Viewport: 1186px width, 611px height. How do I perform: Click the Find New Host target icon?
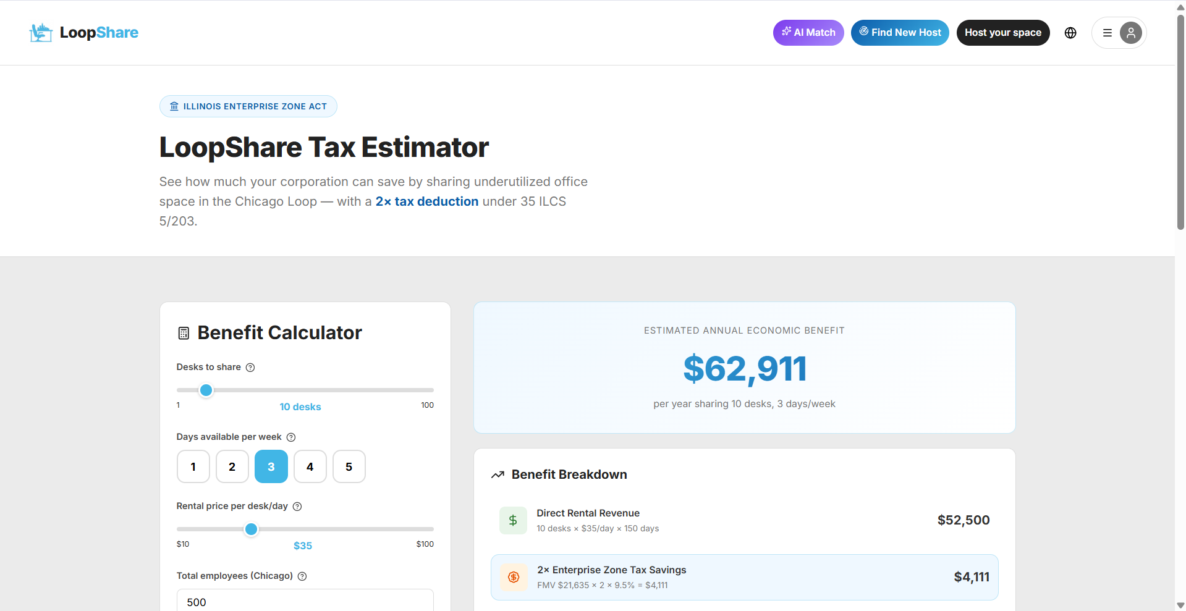click(x=864, y=32)
